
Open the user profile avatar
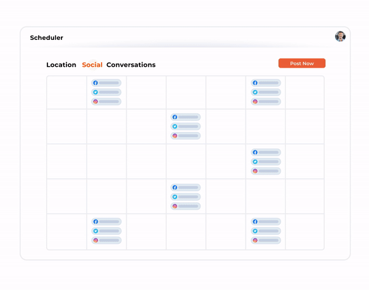click(340, 36)
